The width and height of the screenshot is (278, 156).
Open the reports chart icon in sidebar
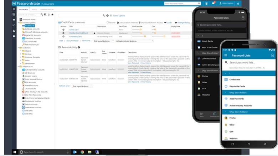14,25
